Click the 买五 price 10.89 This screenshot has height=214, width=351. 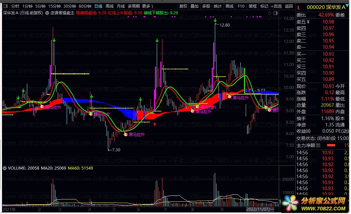[x=328, y=79]
